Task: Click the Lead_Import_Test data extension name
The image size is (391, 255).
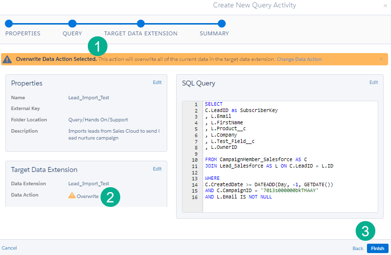Action: (x=88, y=184)
